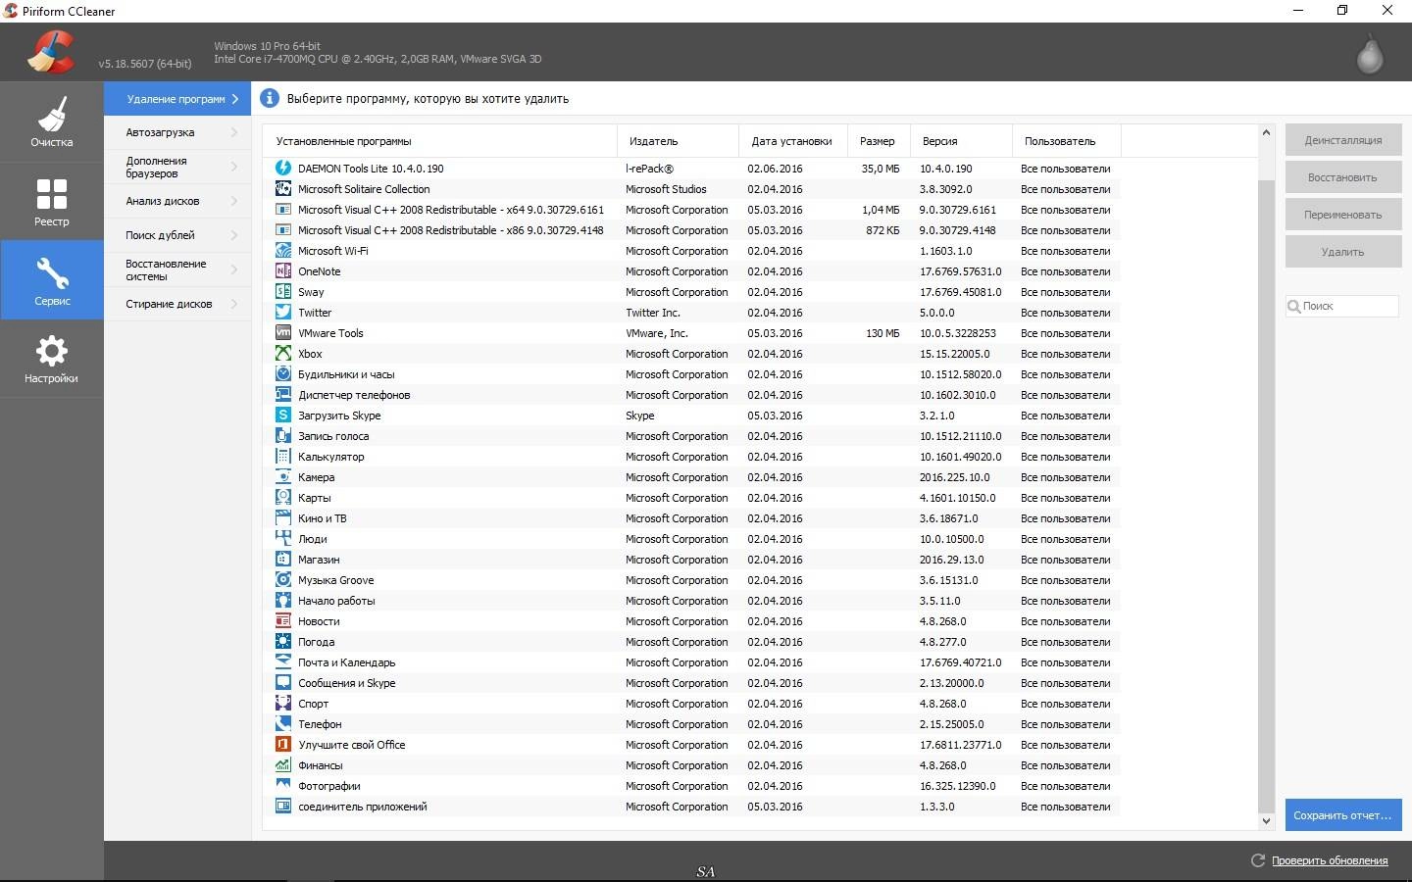Sort by Дата установки column header
This screenshot has width=1412, height=882.
tap(792, 141)
